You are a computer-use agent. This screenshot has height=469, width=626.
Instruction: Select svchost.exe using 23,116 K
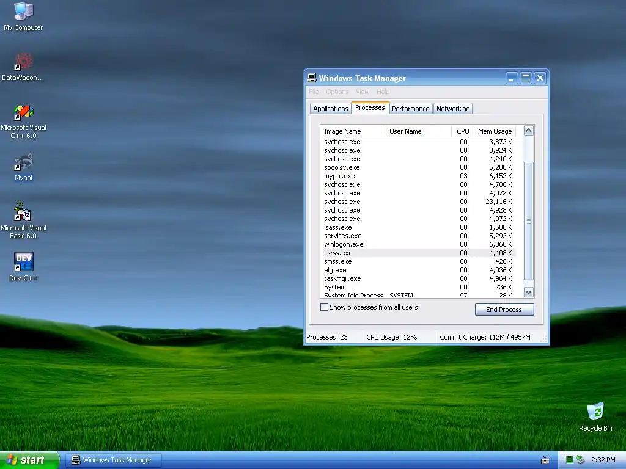point(418,202)
